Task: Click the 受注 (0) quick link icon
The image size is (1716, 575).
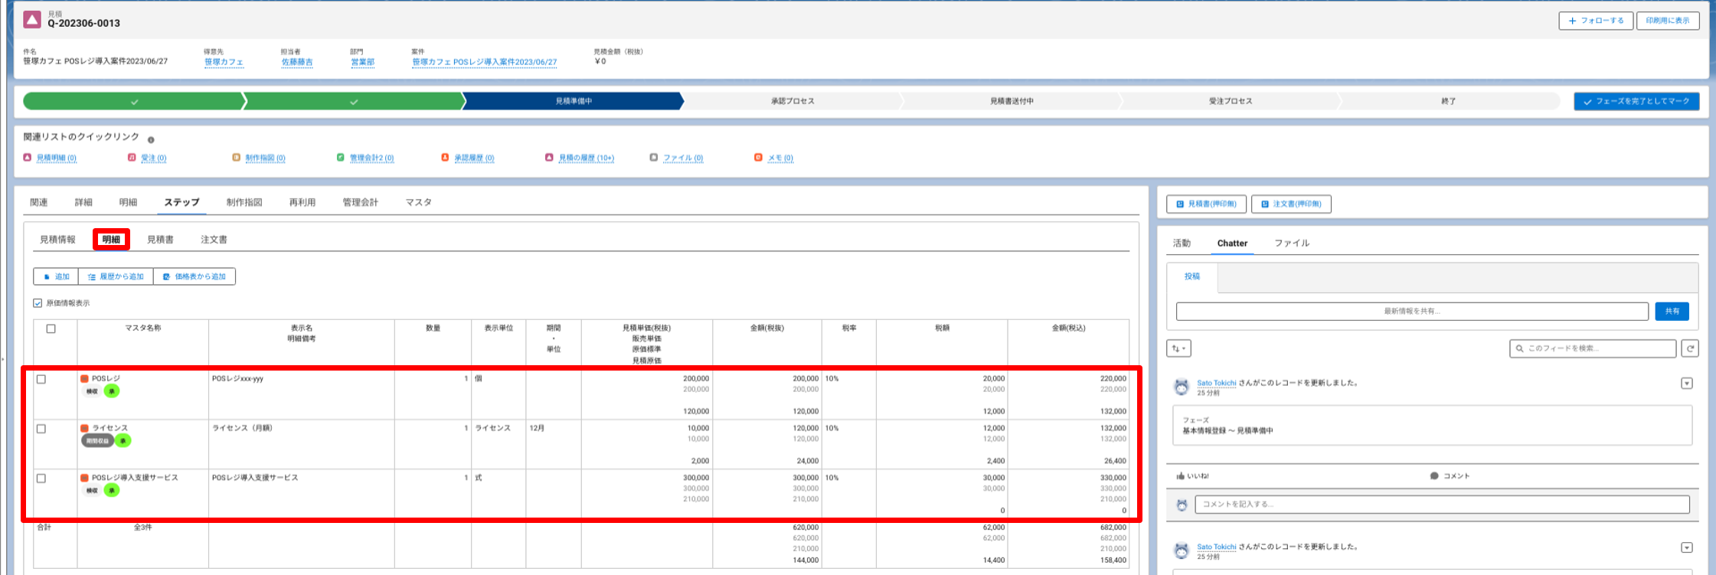Action: click(132, 157)
